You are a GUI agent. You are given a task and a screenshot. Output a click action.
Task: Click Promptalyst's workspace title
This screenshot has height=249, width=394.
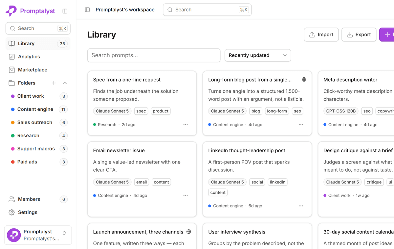pos(125,10)
